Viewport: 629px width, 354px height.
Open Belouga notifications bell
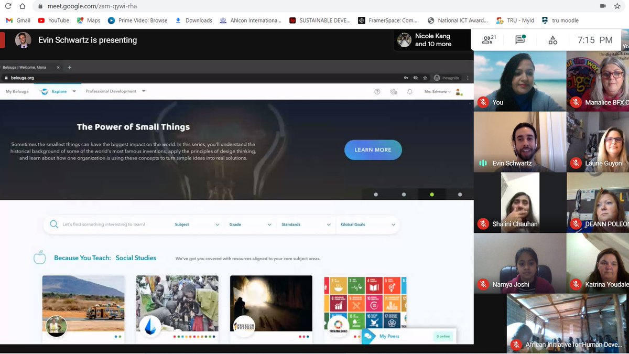tap(410, 92)
